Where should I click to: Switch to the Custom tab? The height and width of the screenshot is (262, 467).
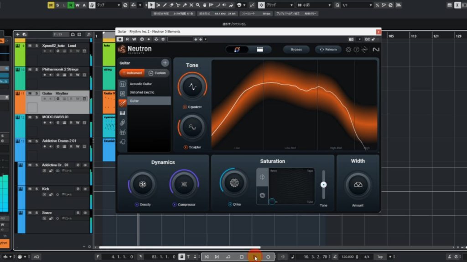click(x=157, y=73)
